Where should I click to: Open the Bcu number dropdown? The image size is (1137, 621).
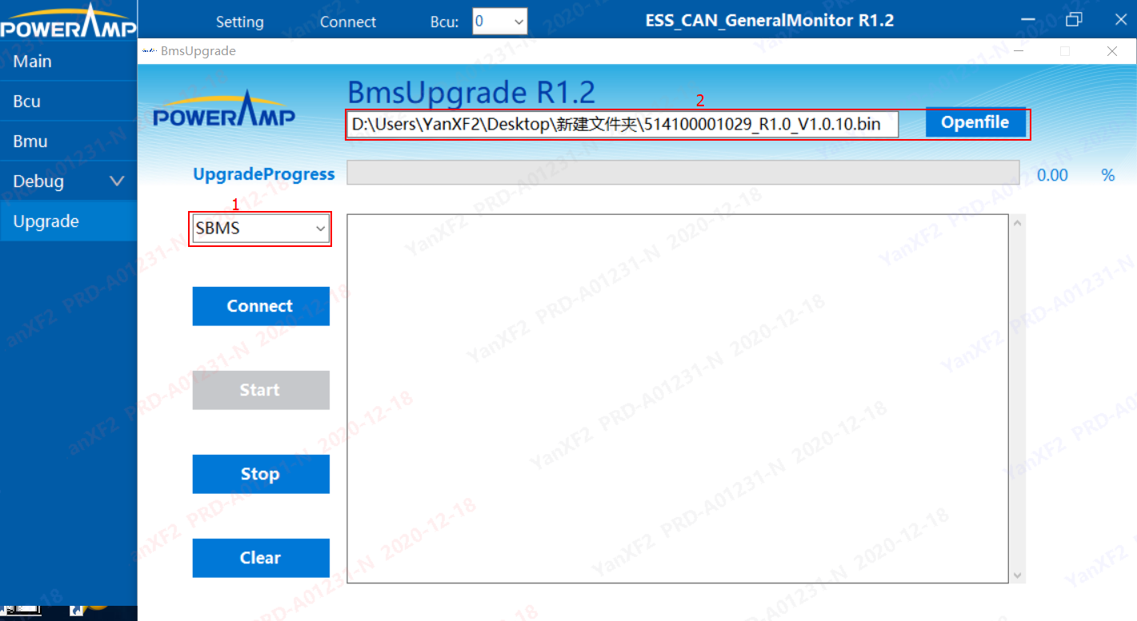pos(499,22)
